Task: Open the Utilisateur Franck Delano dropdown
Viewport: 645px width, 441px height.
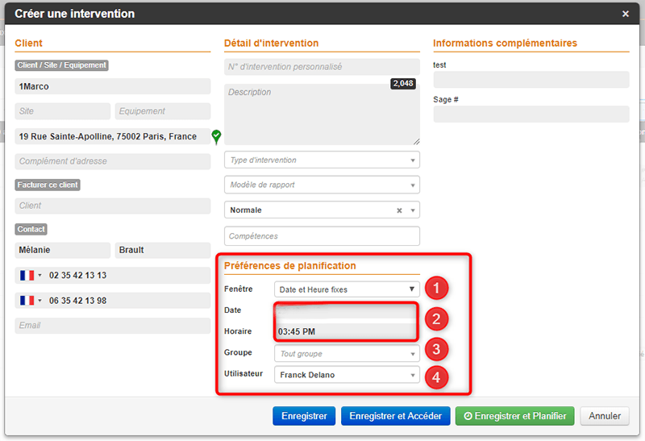Action: point(346,375)
